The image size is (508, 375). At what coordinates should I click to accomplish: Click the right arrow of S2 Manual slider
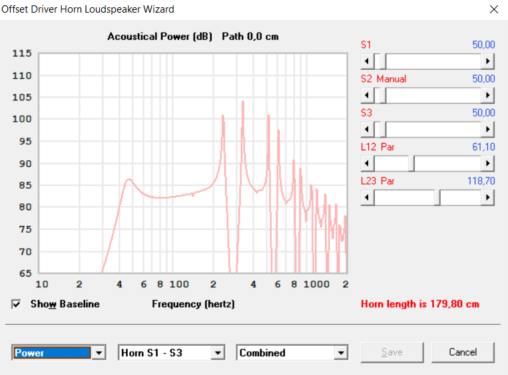pos(487,96)
